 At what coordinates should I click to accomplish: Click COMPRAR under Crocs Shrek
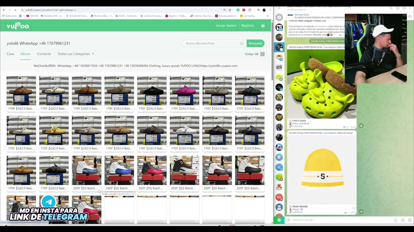coord(297,126)
